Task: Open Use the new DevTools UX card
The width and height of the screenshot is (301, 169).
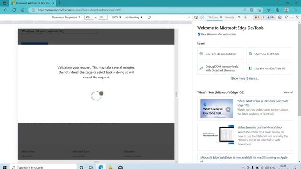Action: (269, 69)
